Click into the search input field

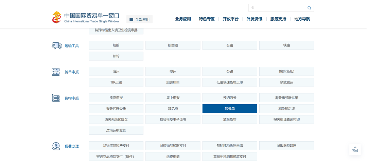click(277, 8)
